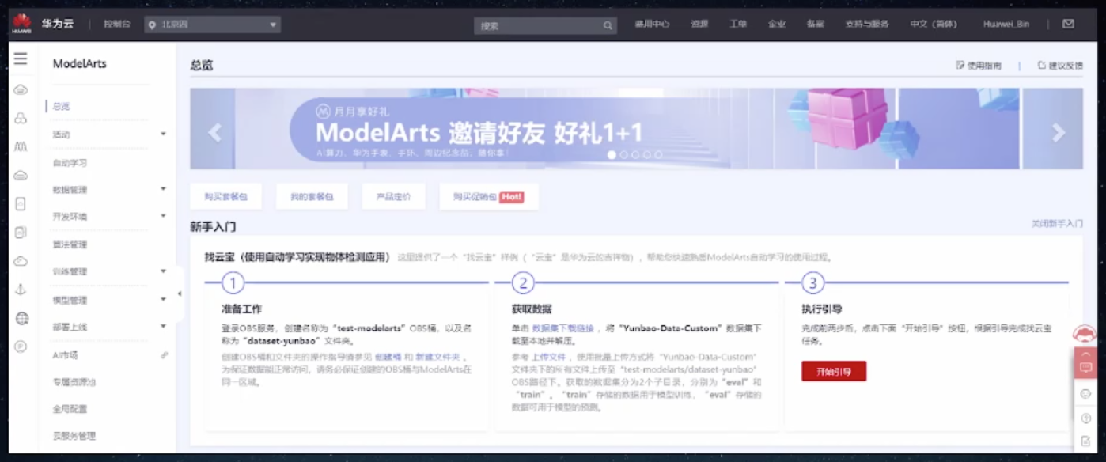Expand the 训练管理 sidebar menu
1106x462 pixels.
click(x=163, y=271)
